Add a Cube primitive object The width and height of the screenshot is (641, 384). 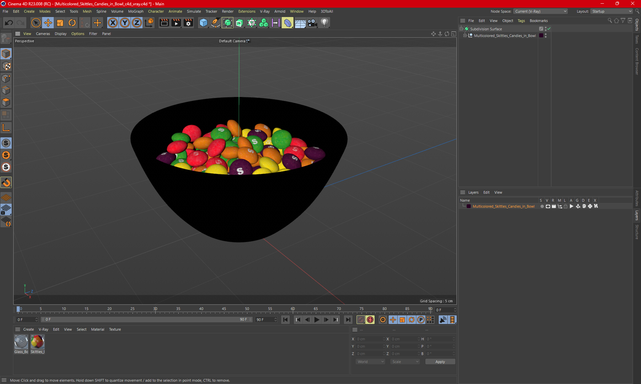point(203,23)
